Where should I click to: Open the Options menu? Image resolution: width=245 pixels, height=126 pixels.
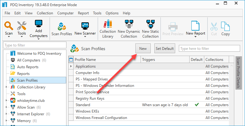[x=112, y=13]
